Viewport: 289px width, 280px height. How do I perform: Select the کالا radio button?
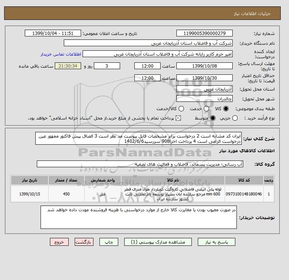coord(226,109)
